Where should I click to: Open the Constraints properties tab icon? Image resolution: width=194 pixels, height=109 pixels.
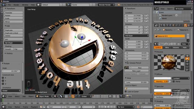click(176, 25)
